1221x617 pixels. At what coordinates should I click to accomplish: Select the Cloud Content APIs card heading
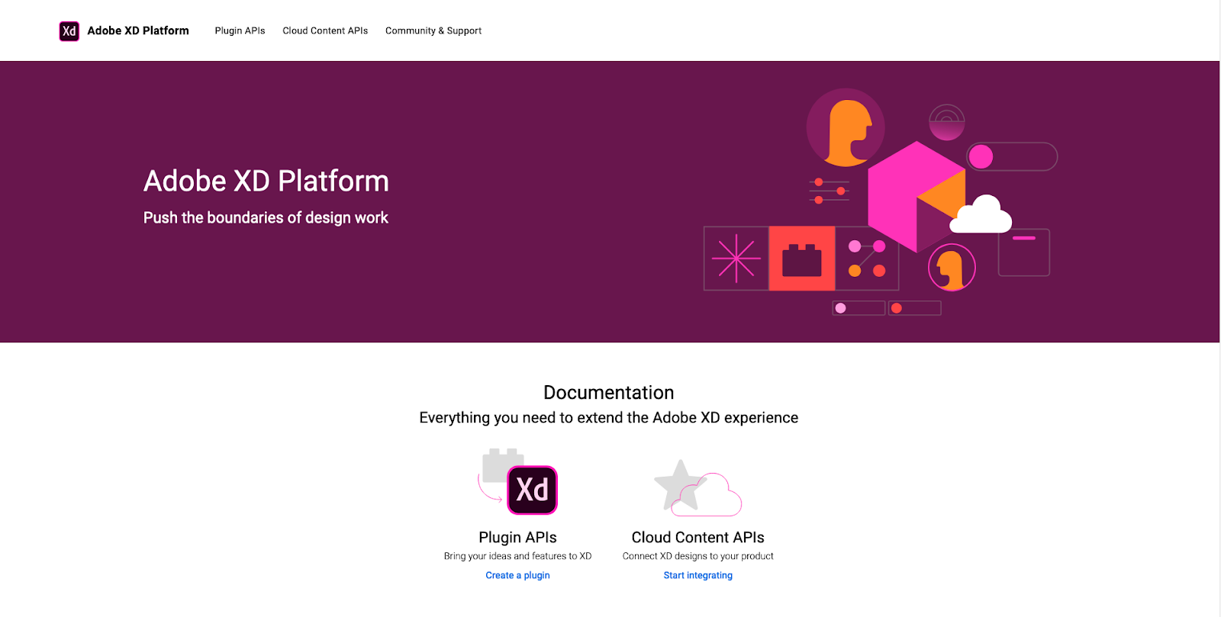(697, 537)
